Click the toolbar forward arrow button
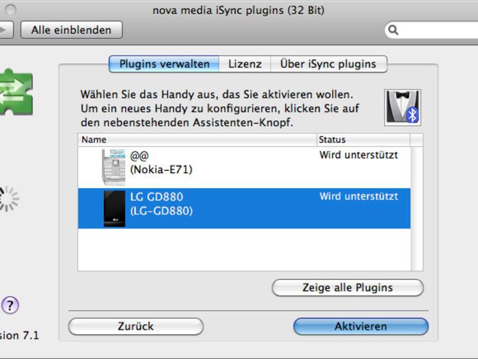478x359 pixels. pyautogui.click(x=6, y=30)
